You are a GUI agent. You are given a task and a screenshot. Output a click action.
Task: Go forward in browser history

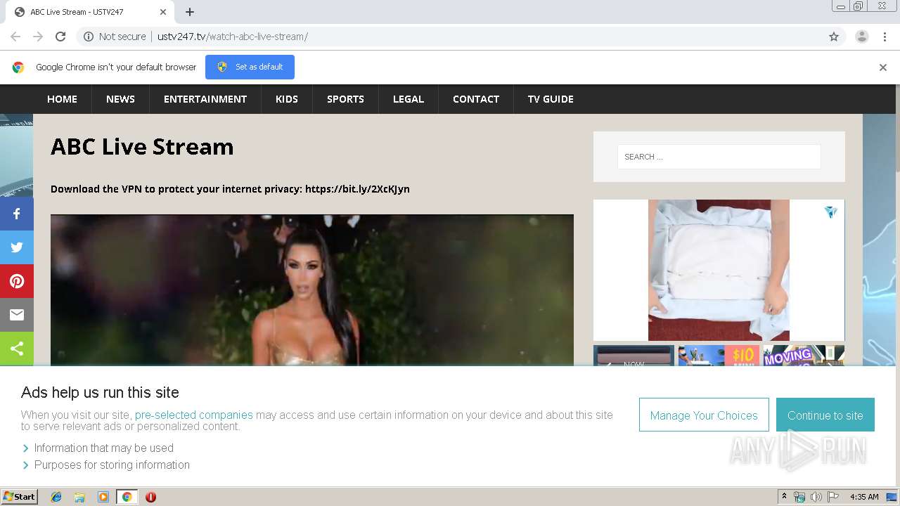click(38, 37)
